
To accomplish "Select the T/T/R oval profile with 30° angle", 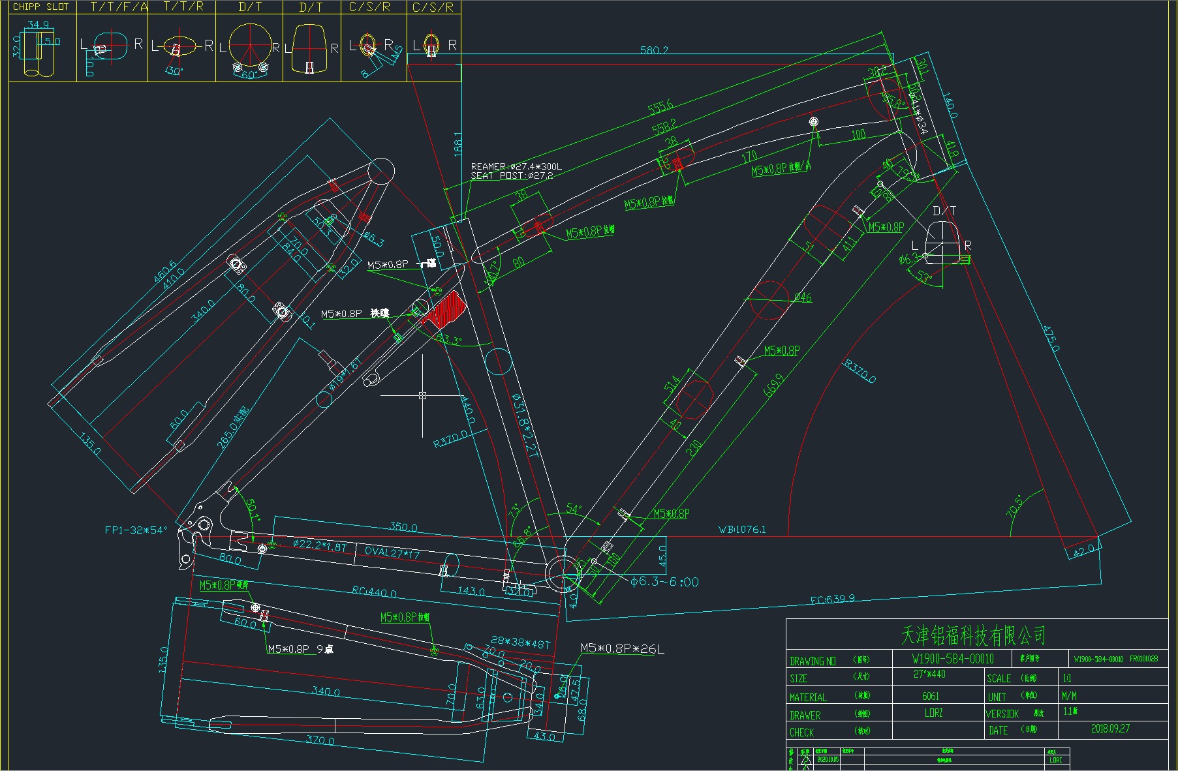I will click(x=178, y=47).
